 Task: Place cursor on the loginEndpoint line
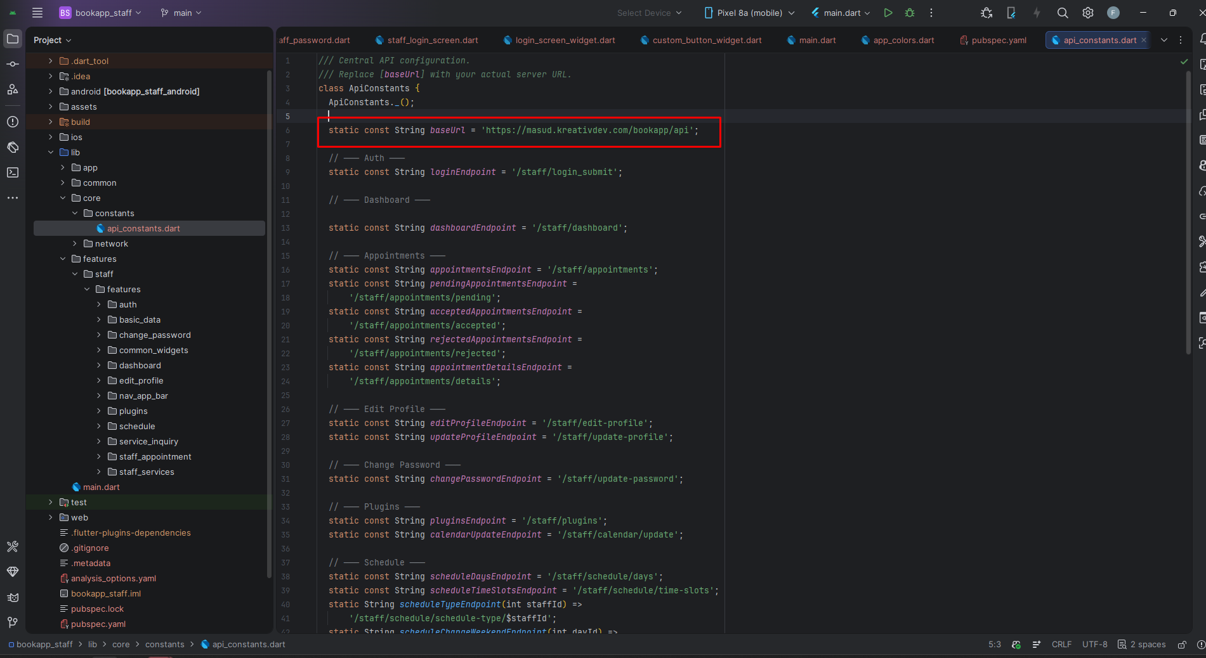[476, 172]
